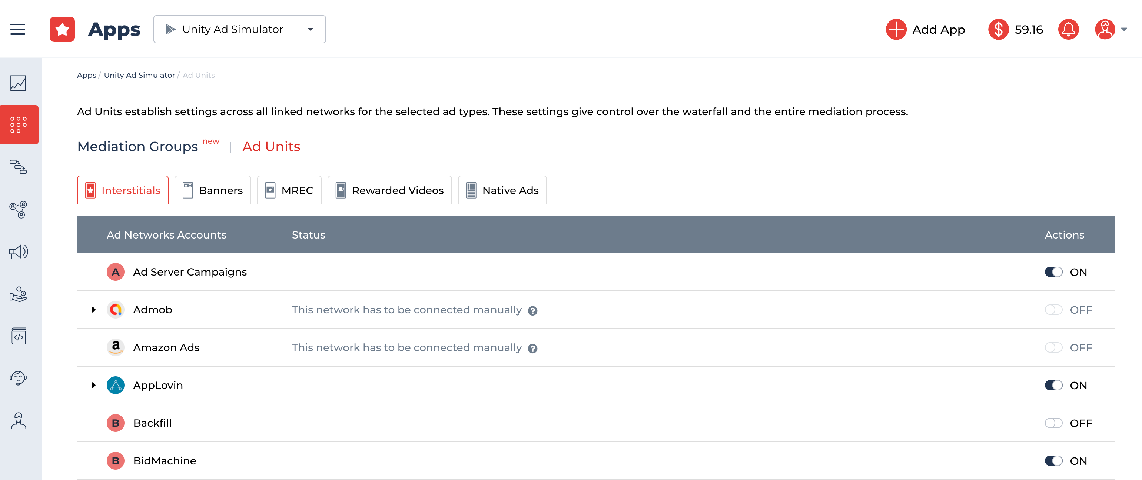The width and height of the screenshot is (1142, 480).
Task: Select the Banners tab
Action: [x=213, y=190]
